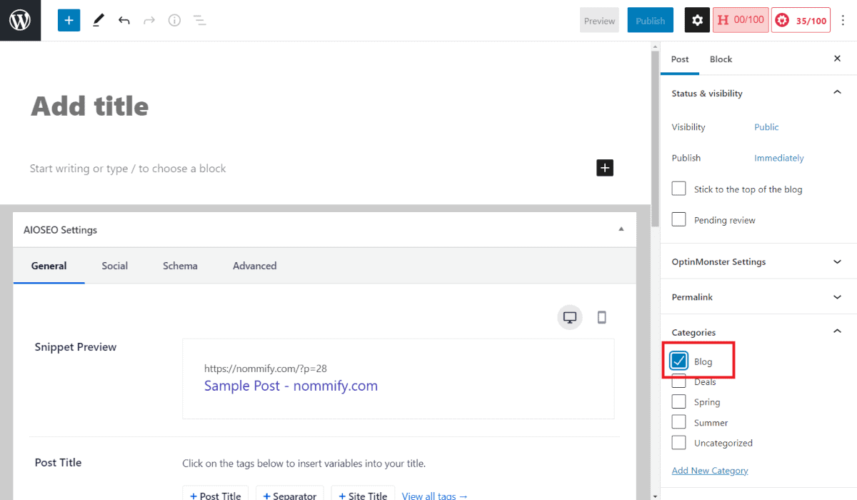This screenshot has width=857, height=500.
Task: Click the snippet URL https://nommify.com/?p=28
Action: [x=266, y=369]
